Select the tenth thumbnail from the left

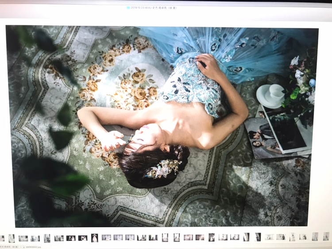tap(106, 237)
